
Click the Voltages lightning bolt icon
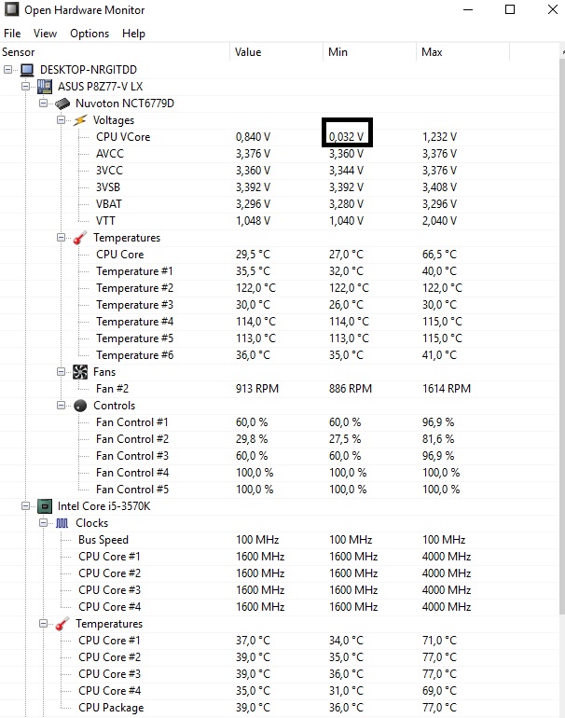tap(80, 120)
